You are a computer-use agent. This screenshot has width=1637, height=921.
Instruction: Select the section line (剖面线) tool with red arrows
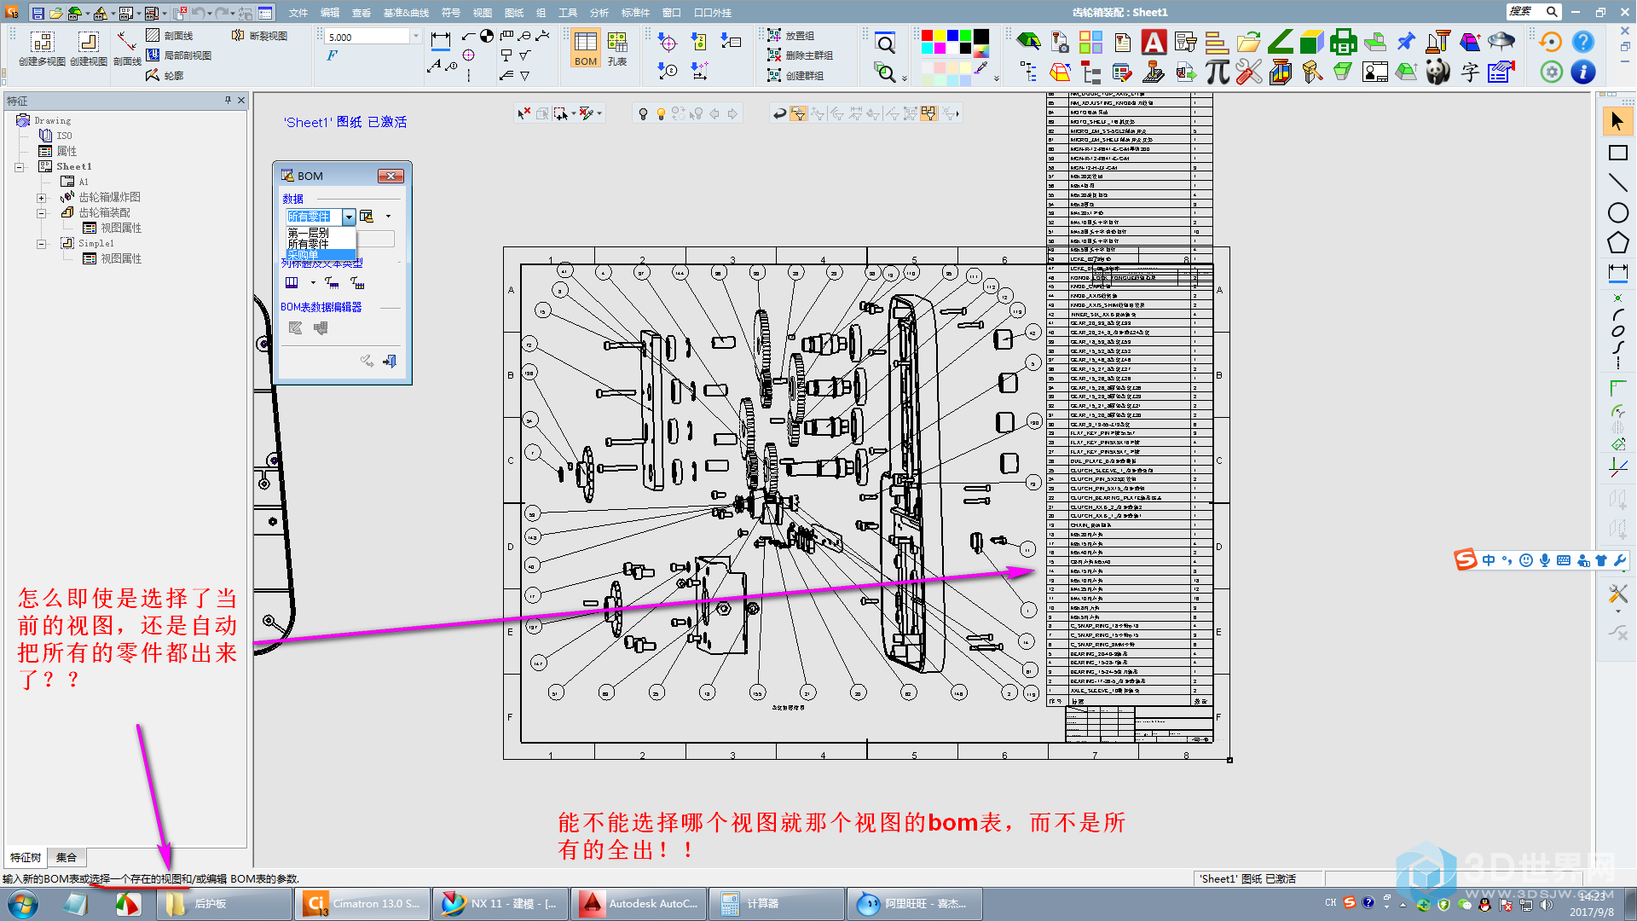pos(127,49)
